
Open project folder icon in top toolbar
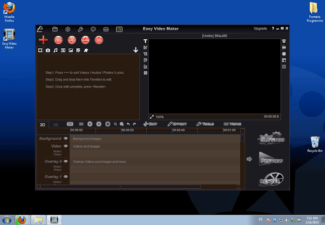point(55,29)
